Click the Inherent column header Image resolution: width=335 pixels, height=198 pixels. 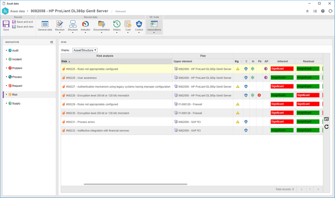[x=282, y=61]
